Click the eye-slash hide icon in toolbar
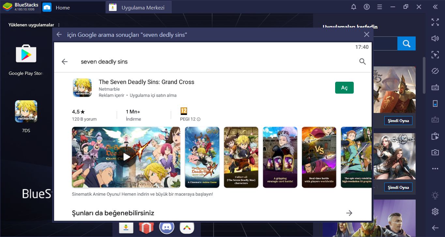 click(x=435, y=71)
